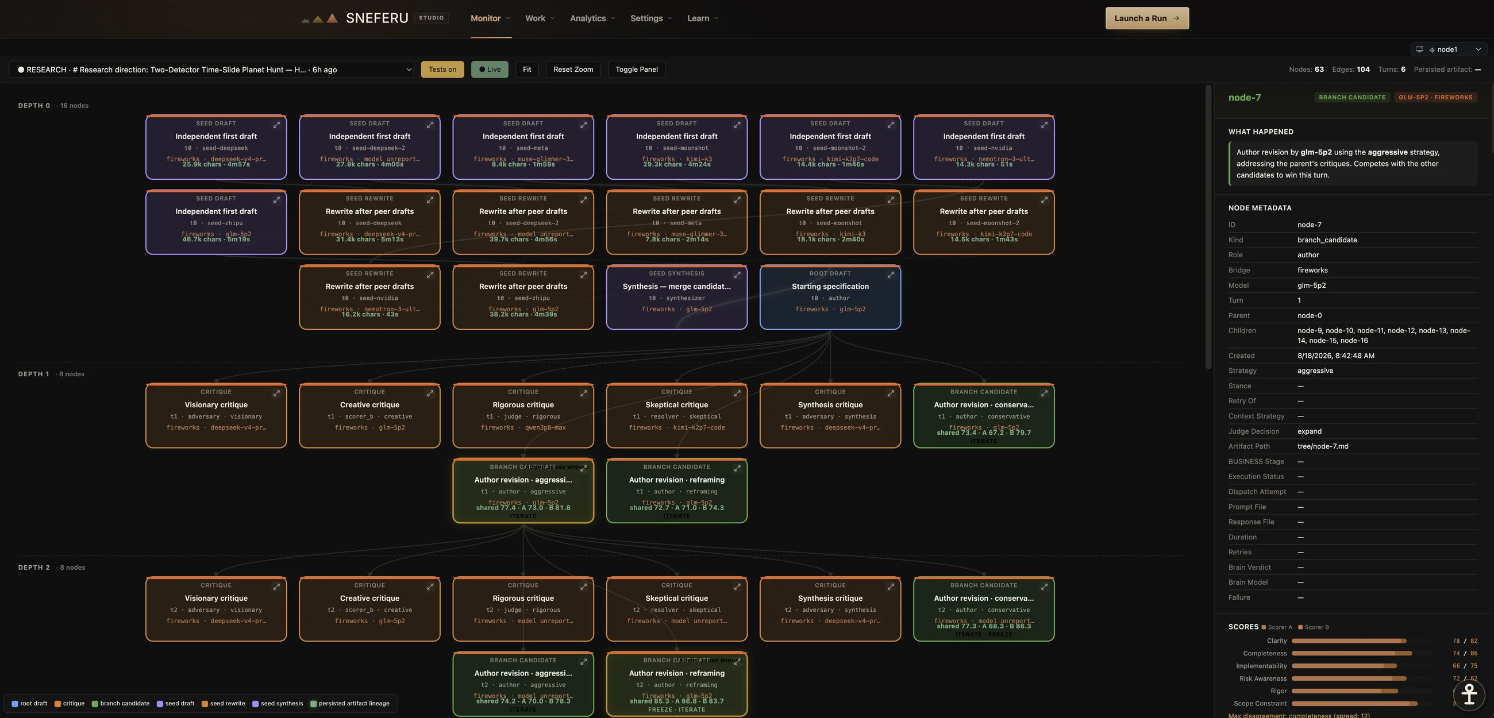Expand the t2 Visionary critique card
The height and width of the screenshot is (718, 1494).
[276, 587]
